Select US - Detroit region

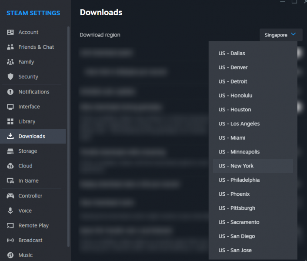click(x=253, y=81)
